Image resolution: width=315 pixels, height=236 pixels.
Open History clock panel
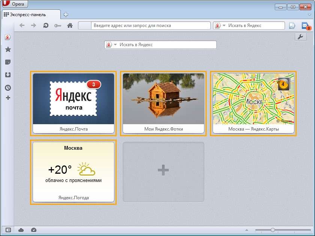click(8, 88)
